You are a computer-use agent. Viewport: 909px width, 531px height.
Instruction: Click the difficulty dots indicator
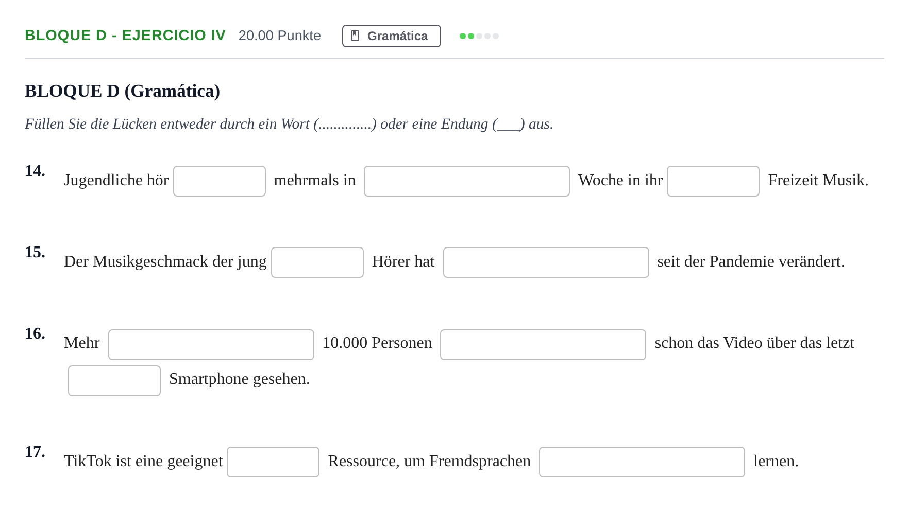pos(479,36)
